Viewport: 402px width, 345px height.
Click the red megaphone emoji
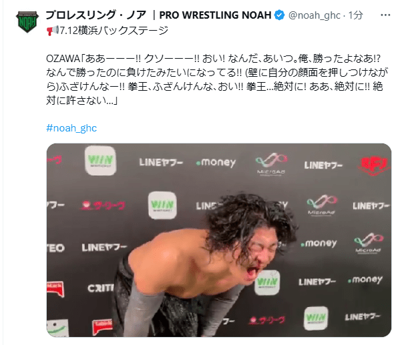click(x=53, y=31)
